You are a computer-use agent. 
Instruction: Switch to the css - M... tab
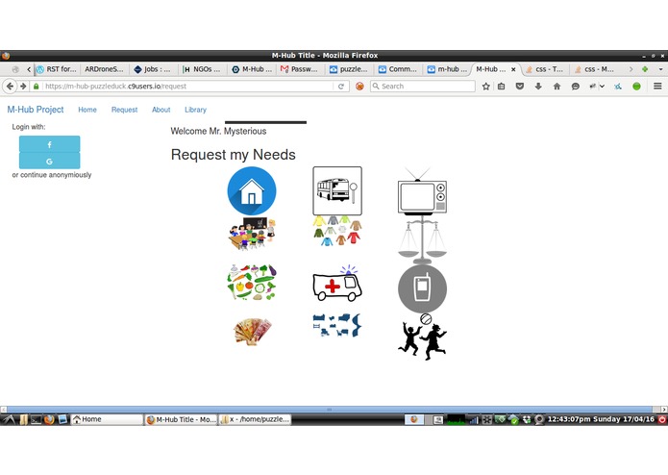[x=594, y=69]
